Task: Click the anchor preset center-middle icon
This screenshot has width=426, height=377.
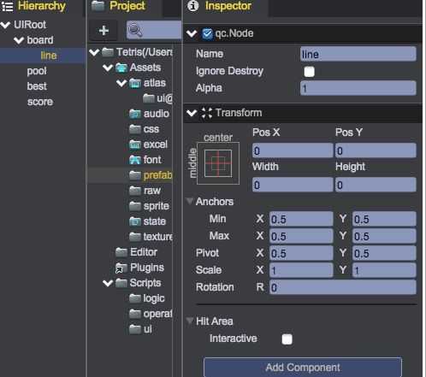Action: (218, 163)
